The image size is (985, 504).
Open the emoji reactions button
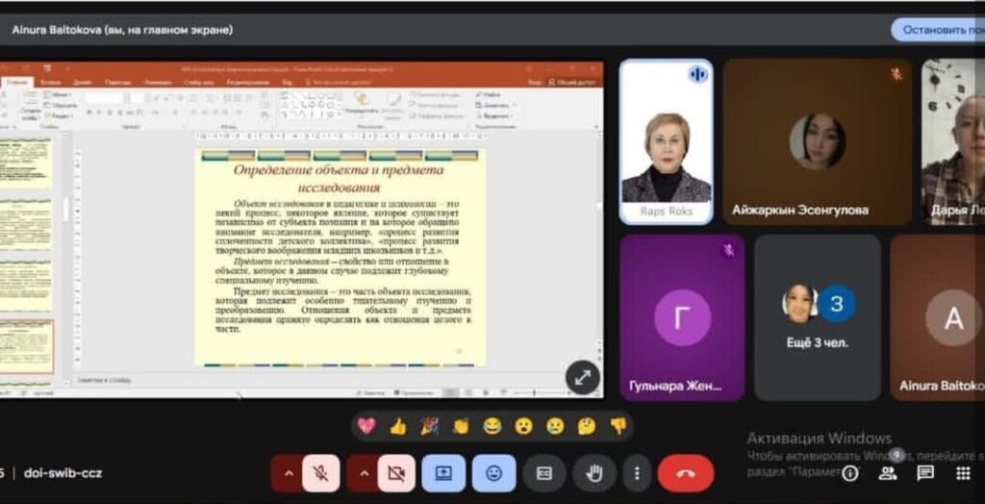(493, 473)
